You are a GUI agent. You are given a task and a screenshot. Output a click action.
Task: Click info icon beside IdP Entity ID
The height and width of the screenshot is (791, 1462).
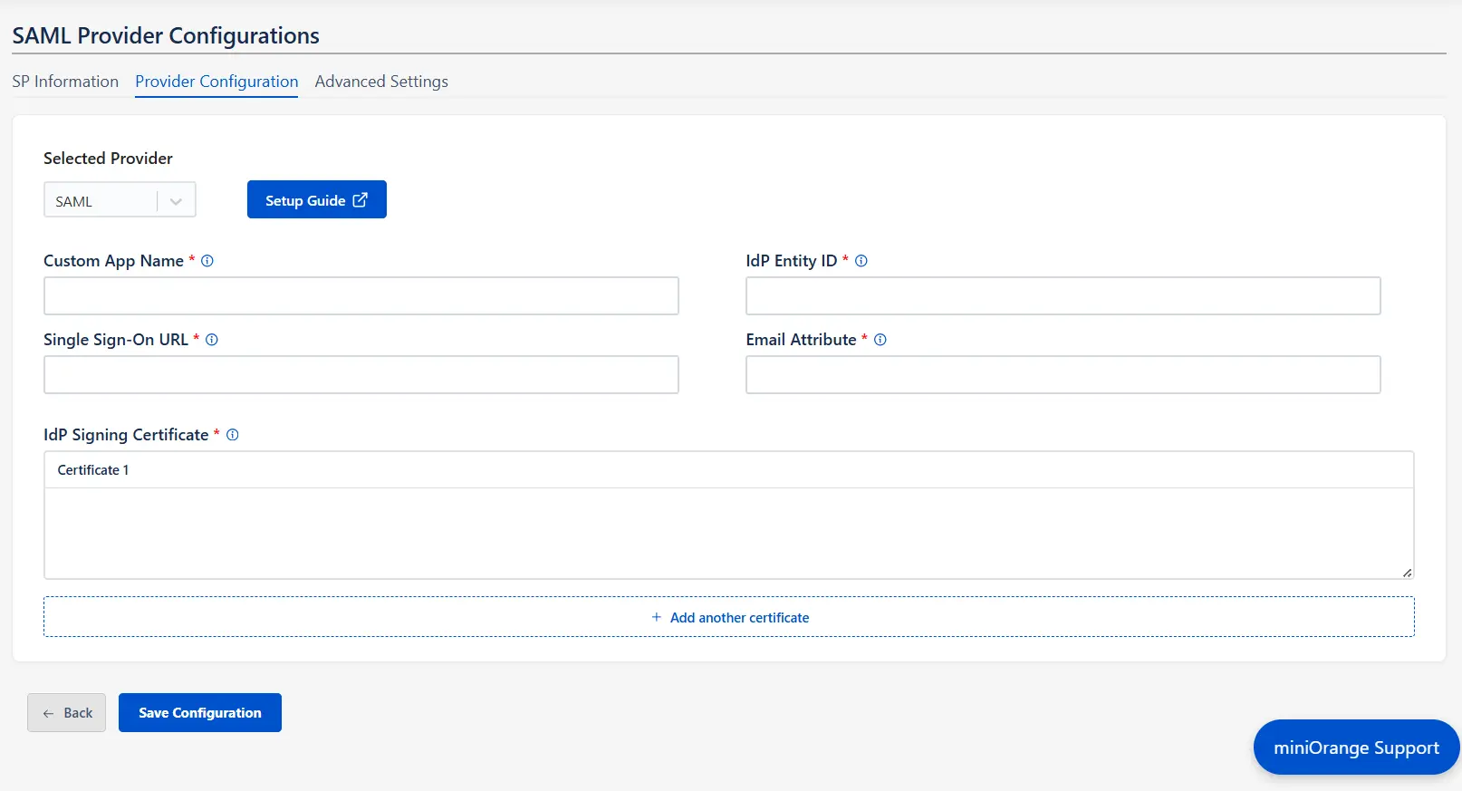click(861, 261)
